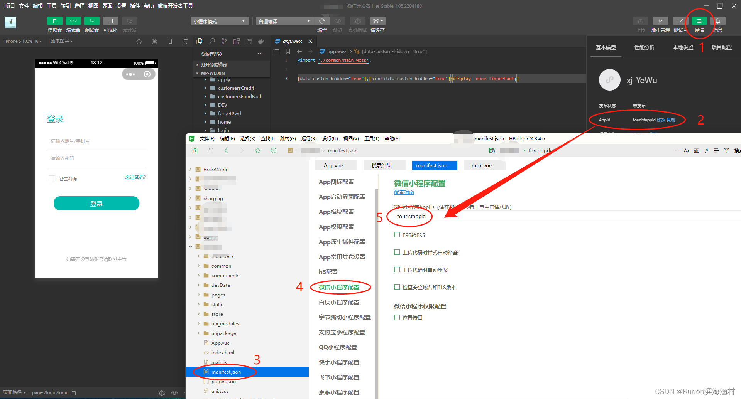741x399 pixels.
Task: Click 复制 link beside AppId
Action: tap(671, 120)
